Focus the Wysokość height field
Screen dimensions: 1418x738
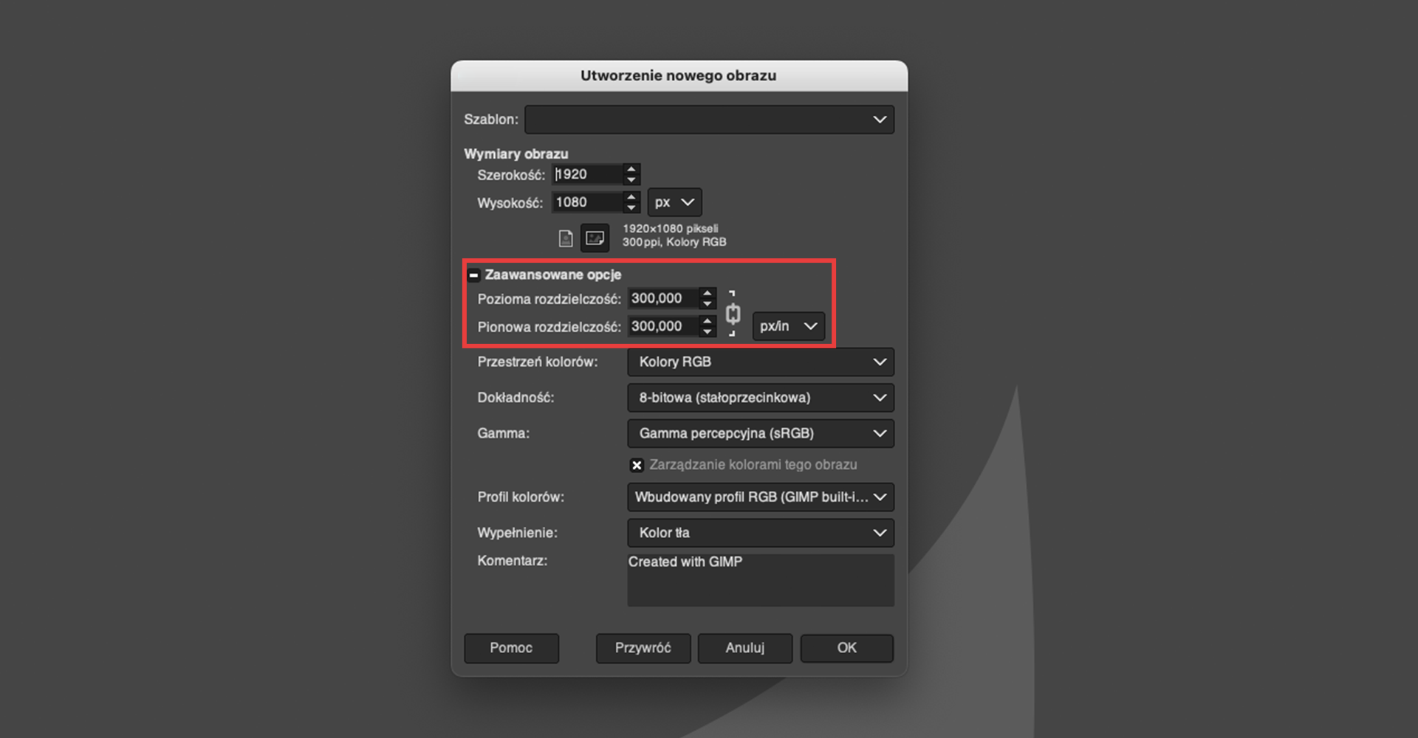[587, 202]
